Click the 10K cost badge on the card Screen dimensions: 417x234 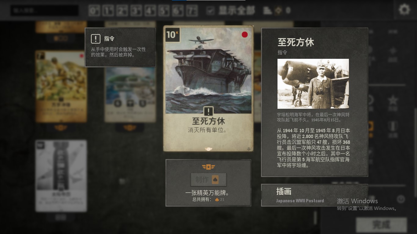pos(172,35)
